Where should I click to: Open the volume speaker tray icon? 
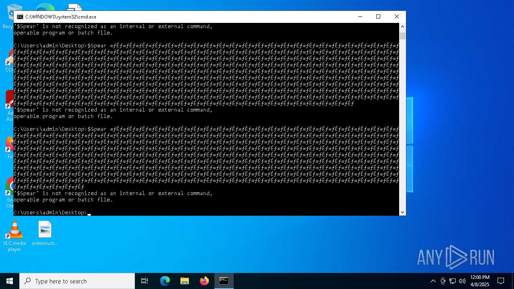[462, 281]
